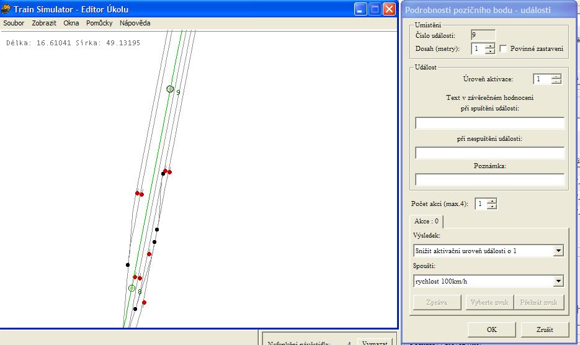Expand the Výsledek dropdown list

pos(558,251)
